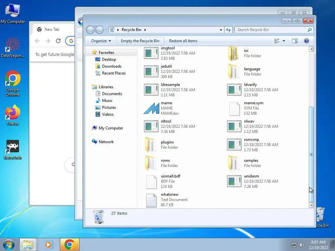Select the nltool file icon
335x251 pixels.
tap(151, 126)
